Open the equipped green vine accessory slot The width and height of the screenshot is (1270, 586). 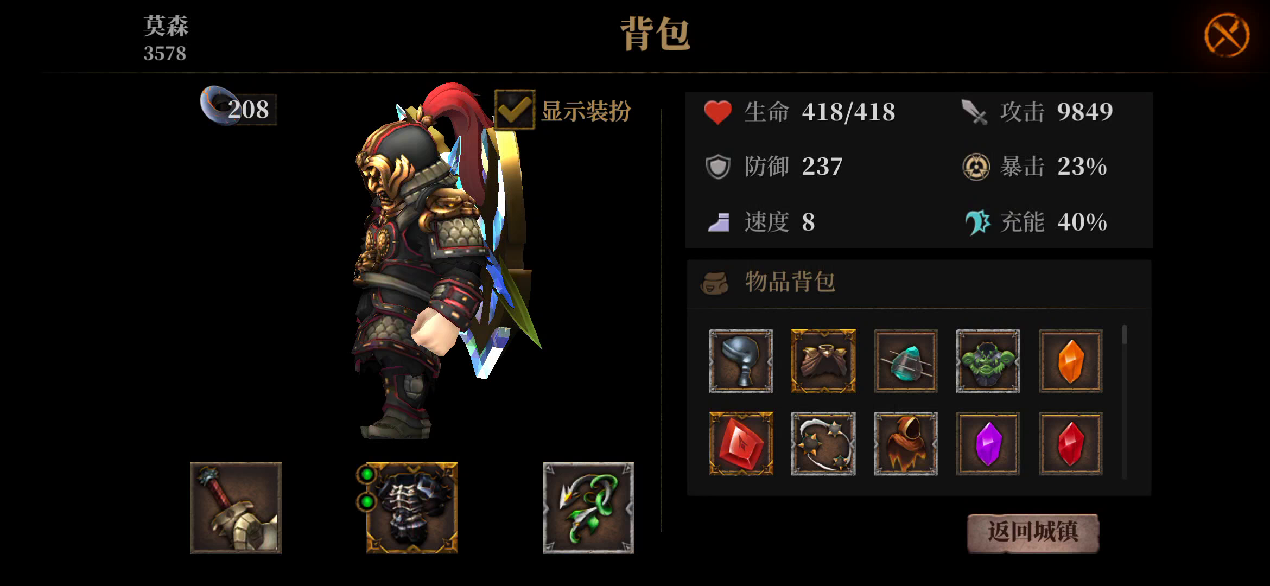(x=588, y=508)
